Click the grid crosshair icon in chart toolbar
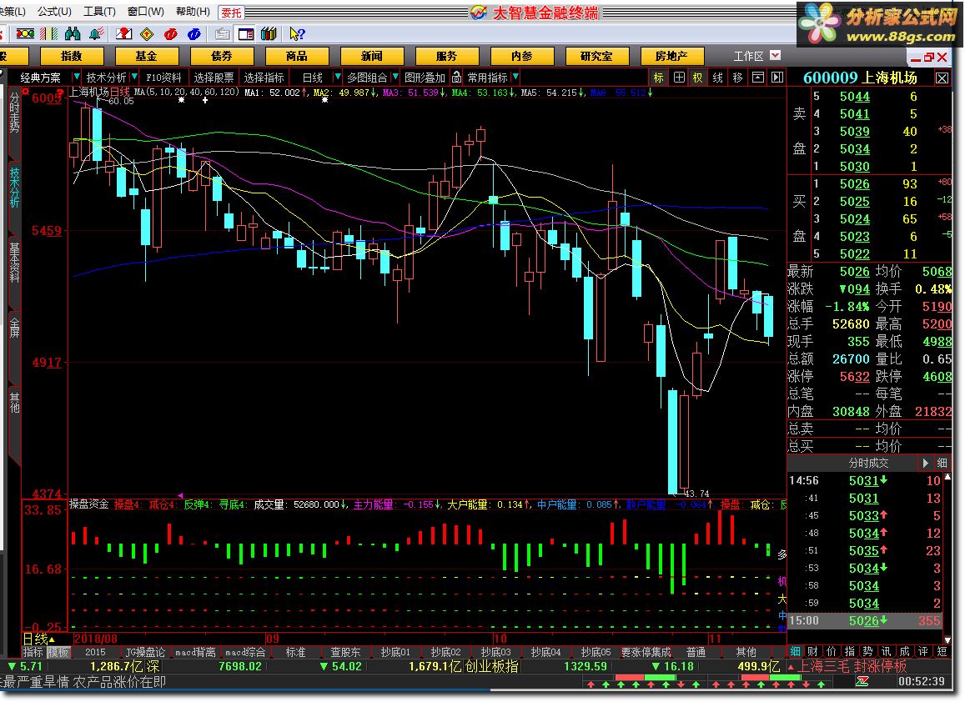 (679, 77)
